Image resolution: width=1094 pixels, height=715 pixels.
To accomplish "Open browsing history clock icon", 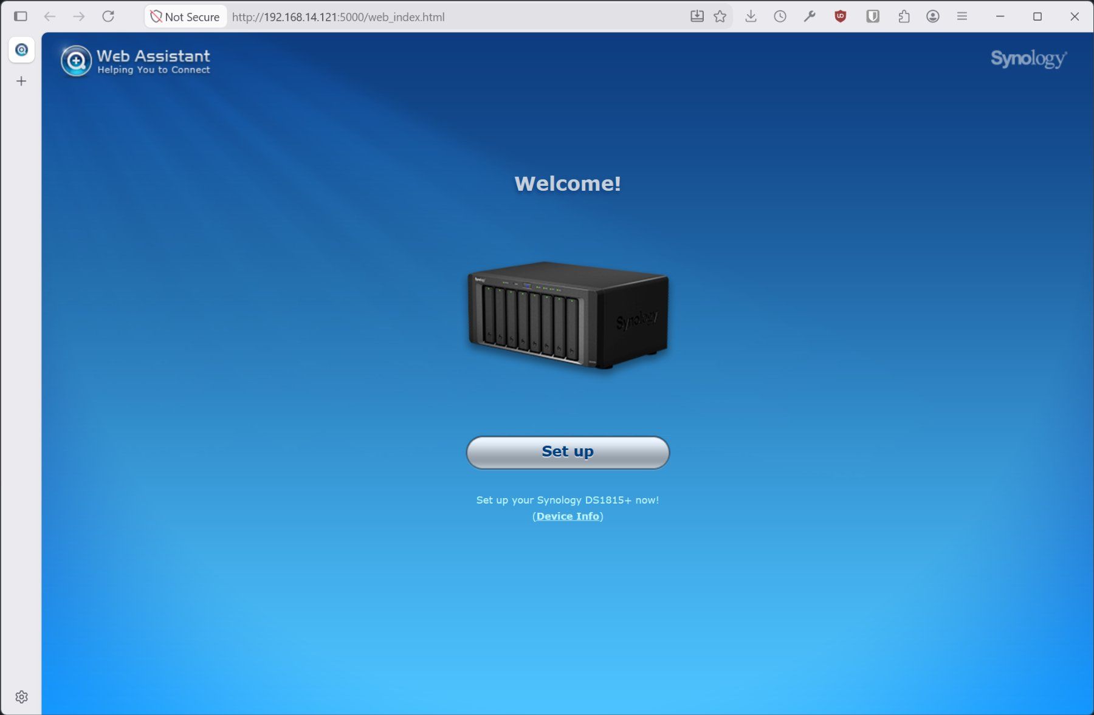I will [780, 16].
